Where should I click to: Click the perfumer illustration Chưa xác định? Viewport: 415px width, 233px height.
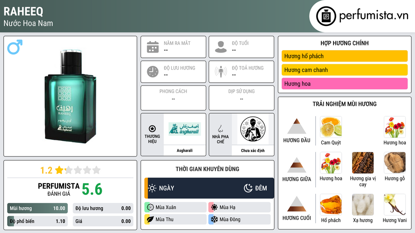point(253,129)
